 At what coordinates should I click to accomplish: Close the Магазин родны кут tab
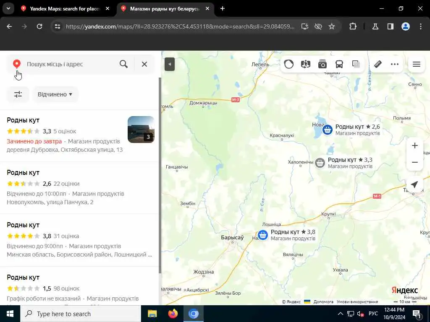[x=207, y=8]
